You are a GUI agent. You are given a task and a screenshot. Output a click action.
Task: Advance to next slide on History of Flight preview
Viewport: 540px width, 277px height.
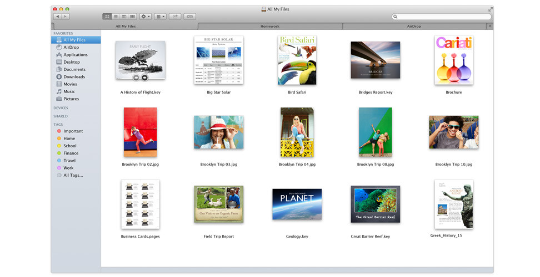tap(145, 78)
